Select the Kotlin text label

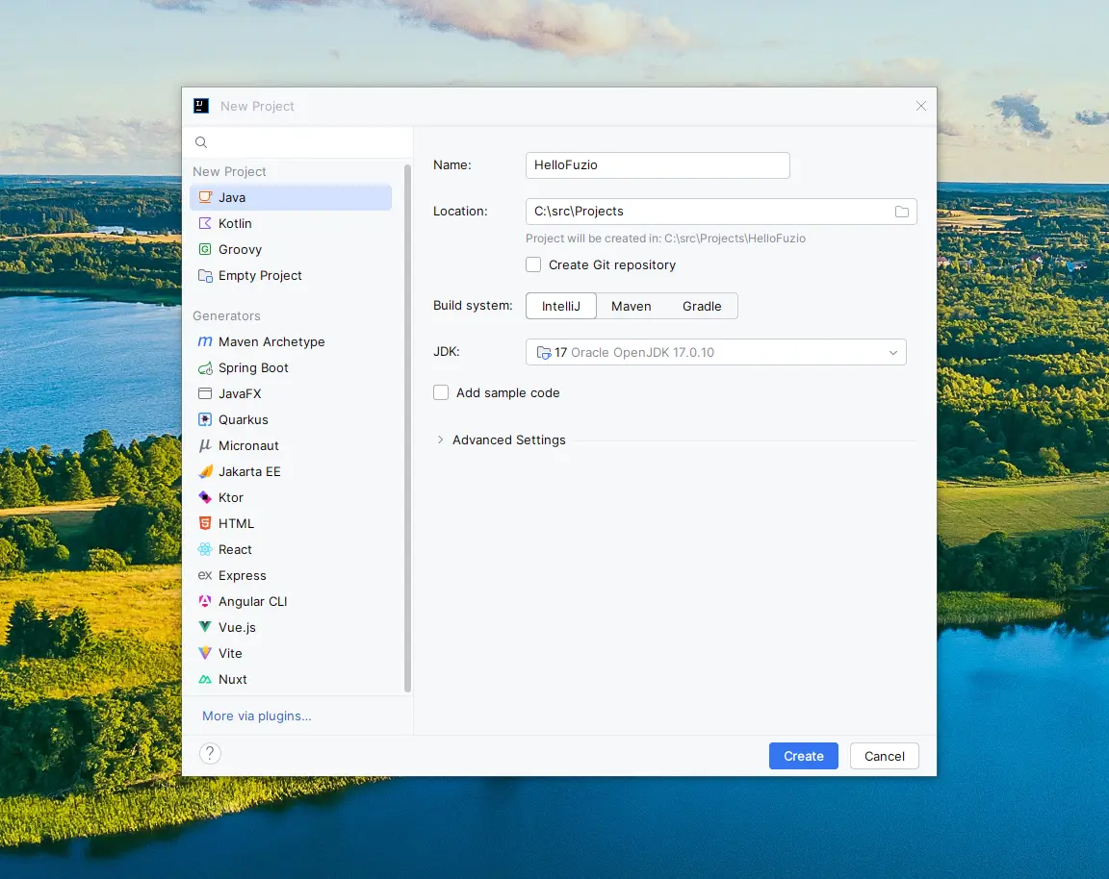235,223
